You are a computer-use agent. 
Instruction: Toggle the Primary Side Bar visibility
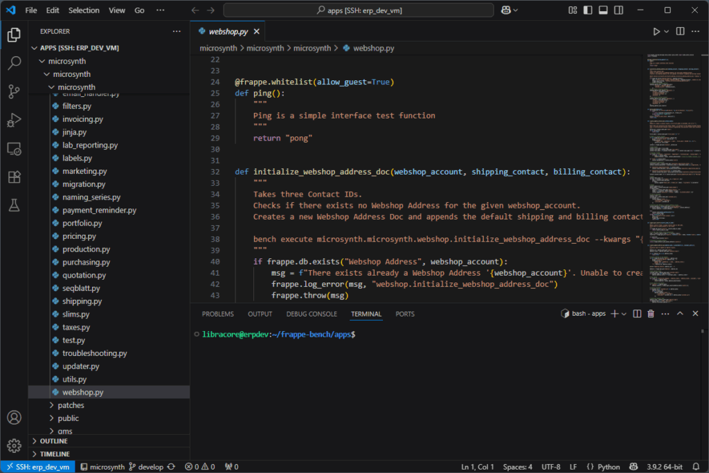click(588, 10)
